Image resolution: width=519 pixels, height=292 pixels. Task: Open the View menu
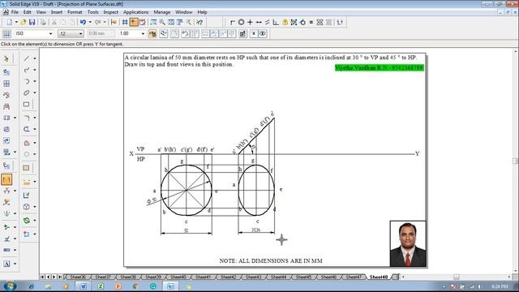click(41, 12)
